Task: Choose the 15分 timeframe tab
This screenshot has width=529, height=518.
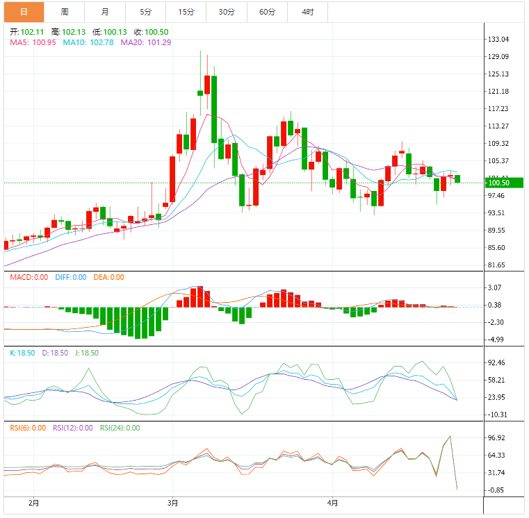Action: click(x=186, y=12)
